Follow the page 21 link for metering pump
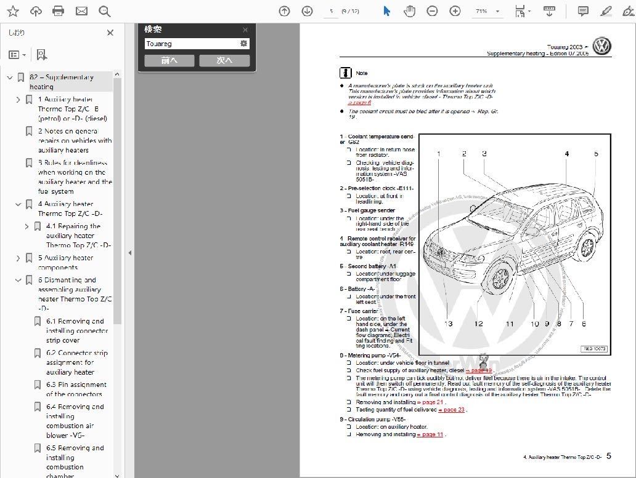Image resolution: width=636 pixels, height=478 pixels. (x=431, y=402)
